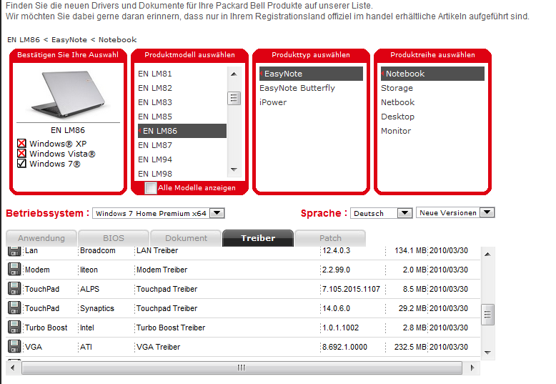Image resolution: width=556 pixels, height=384 pixels.
Task: Select Netbook in product series list
Action: coord(397,102)
